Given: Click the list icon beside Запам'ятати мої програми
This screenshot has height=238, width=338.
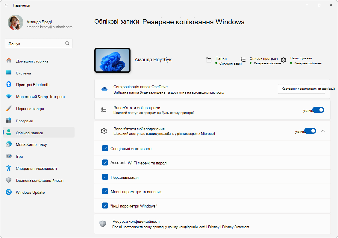Looking at the screenshot, I should 104,110.
